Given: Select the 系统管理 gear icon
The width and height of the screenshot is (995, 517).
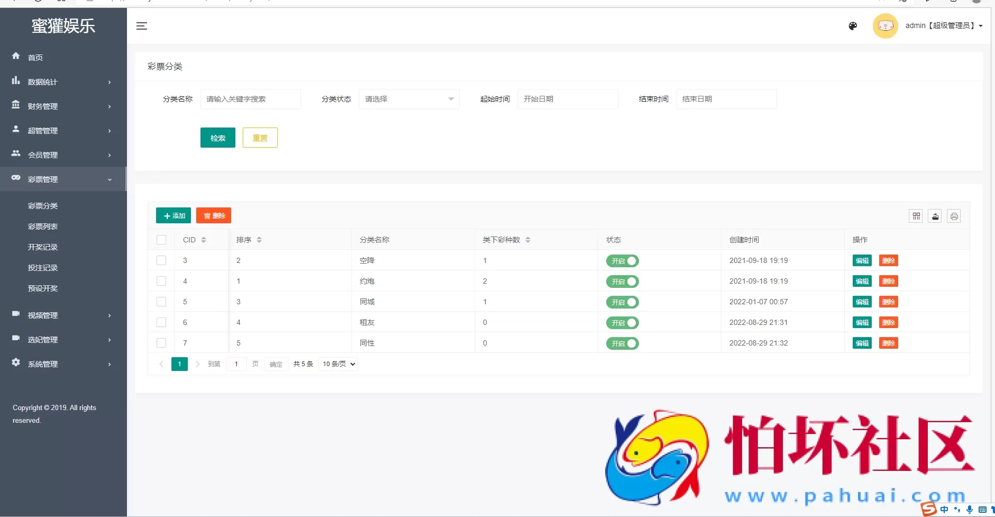Looking at the screenshot, I should coord(16,364).
